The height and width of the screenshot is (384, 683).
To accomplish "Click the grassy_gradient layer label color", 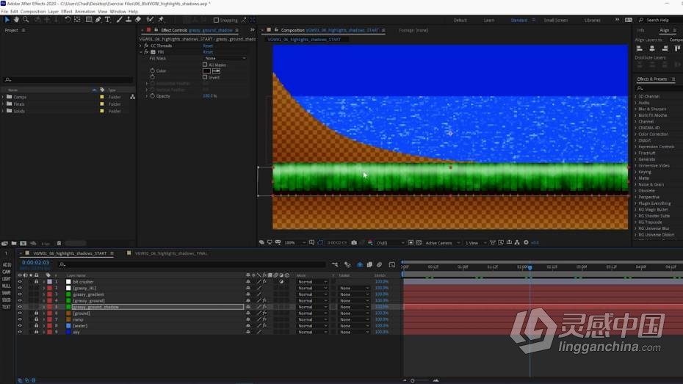I will tap(50, 294).
